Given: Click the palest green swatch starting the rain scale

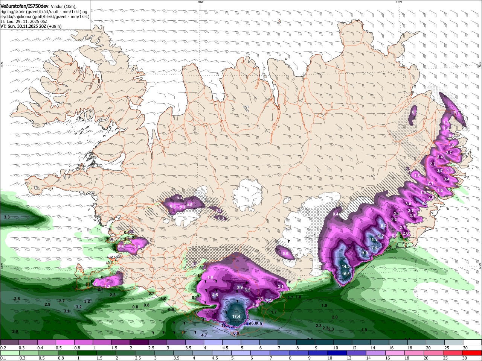Looking at the screenshot, I should pyautogui.click(x=10, y=353).
